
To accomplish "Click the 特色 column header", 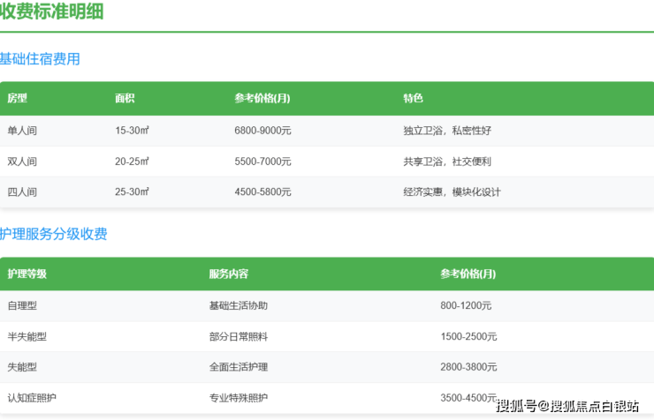I will (413, 98).
